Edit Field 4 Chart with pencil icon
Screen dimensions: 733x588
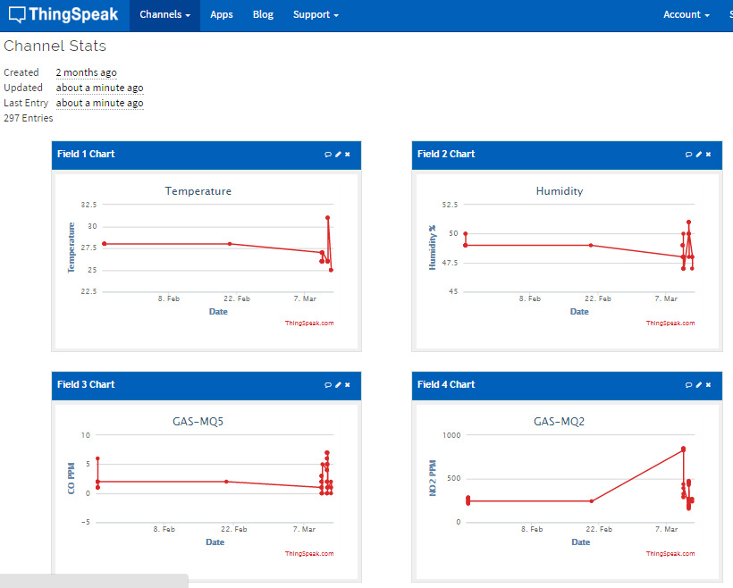point(699,384)
